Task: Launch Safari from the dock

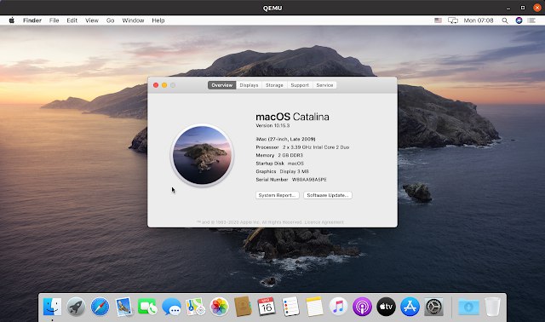Action: tap(100, 307)
